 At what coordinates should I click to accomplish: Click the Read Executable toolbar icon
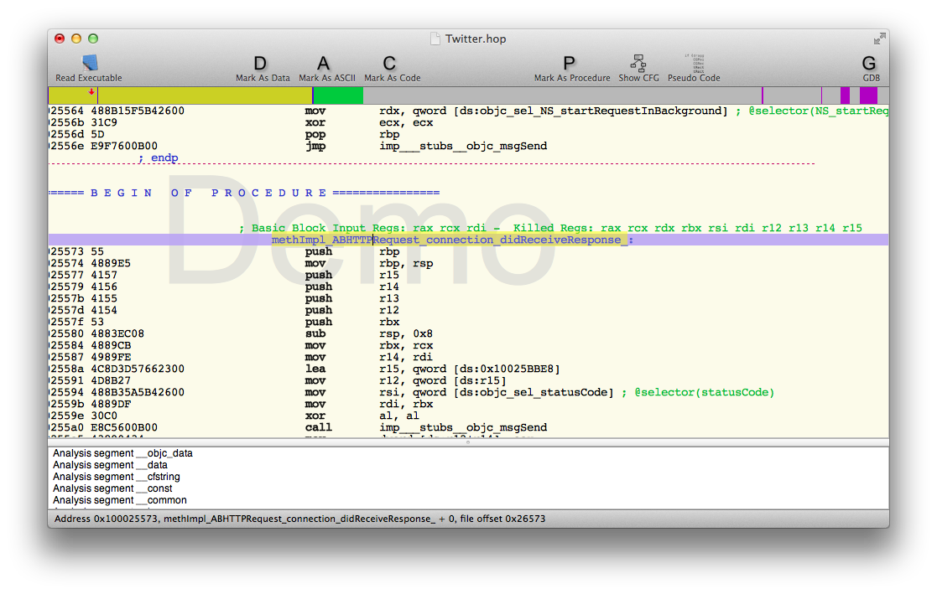[x=89, y=64]
